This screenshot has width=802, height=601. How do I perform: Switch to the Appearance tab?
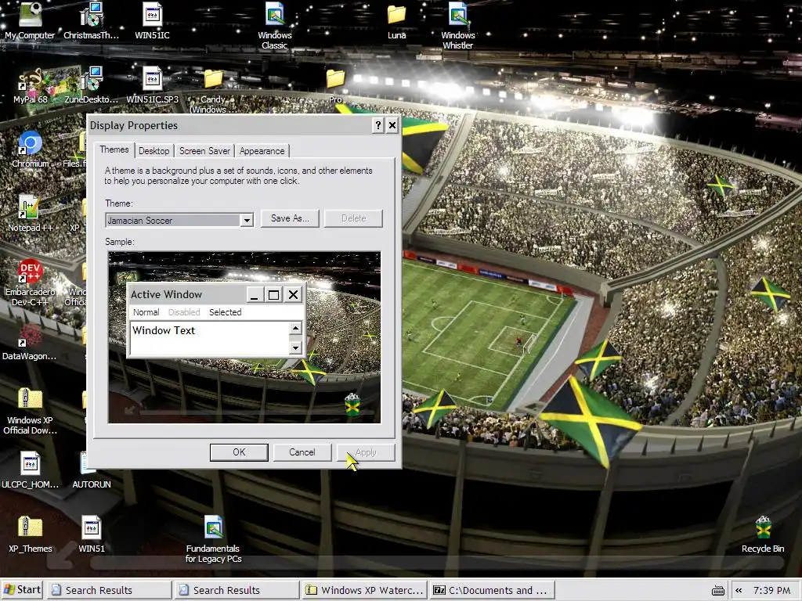point(262,151)
